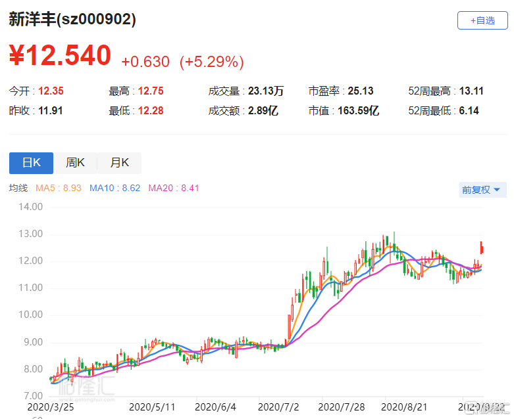Click the MA5 : 8.93 indicator label
Image resolution: width=514 pixels, height=419 pixels.
(x=59, y=188)
